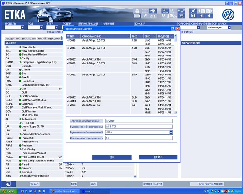Switch to Клуб любителей VW taskbar window
243x194 pixels.
(x=65, y=191)
